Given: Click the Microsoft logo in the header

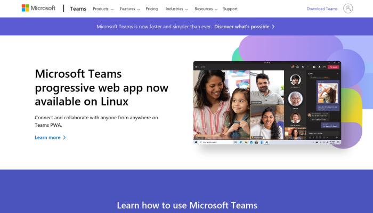Looking at the screenshot, I should coord(38,8).
